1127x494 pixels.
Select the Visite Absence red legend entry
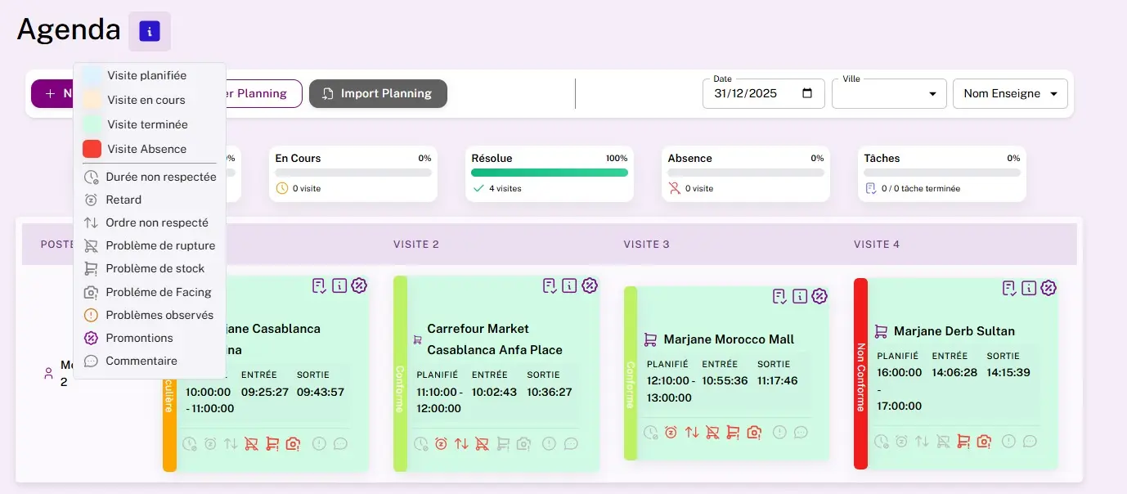click(x=146, y=149)
